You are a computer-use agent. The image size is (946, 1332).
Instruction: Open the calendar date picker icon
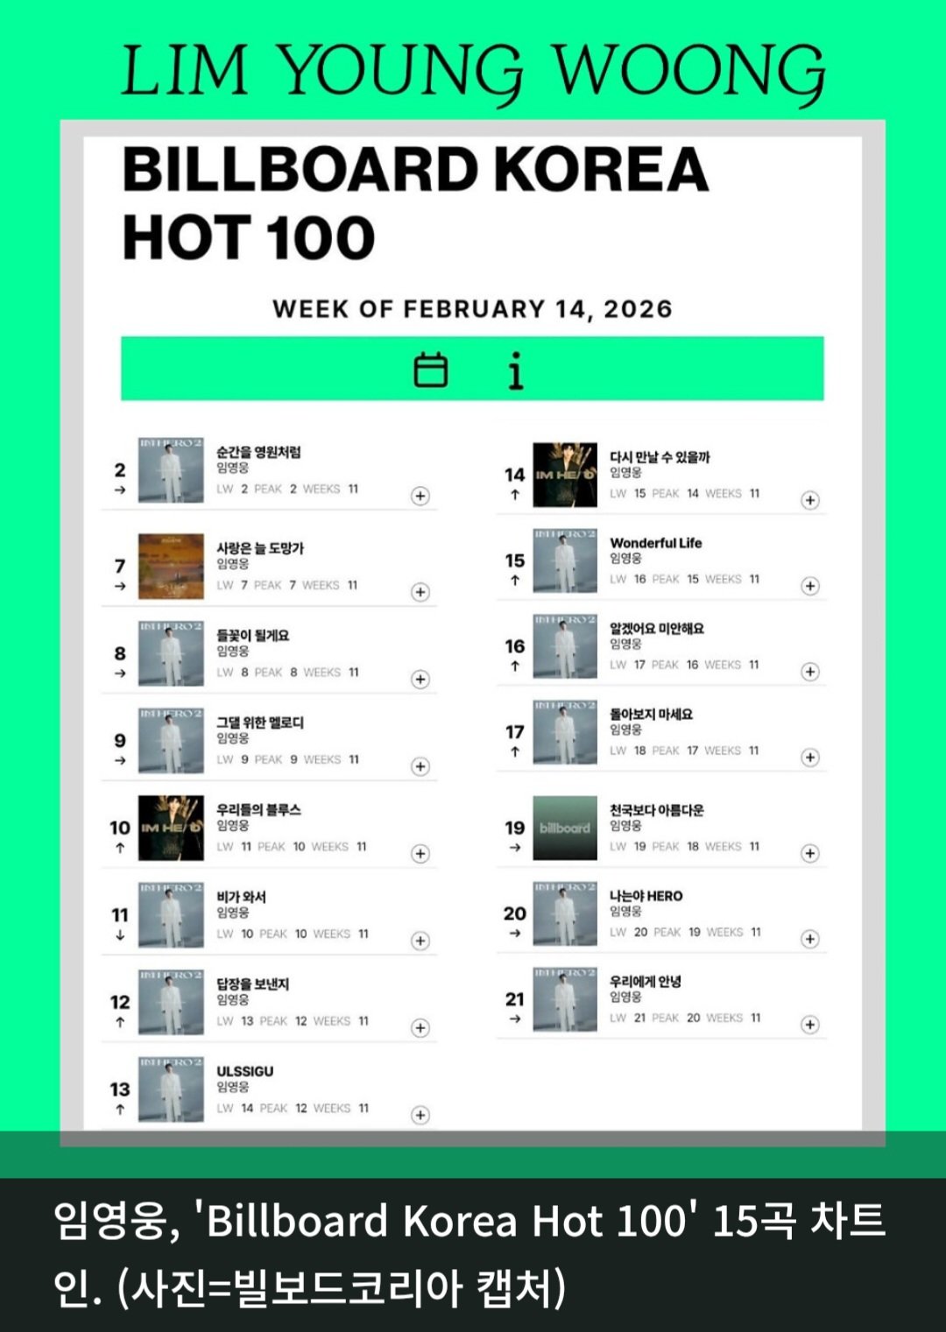[x=430, y=370]
